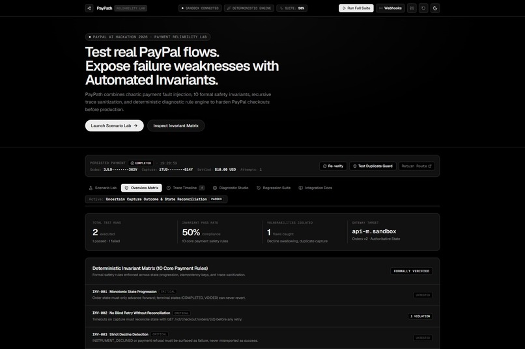Click the Total Test Runs value 2
This screenshot has height=349, width=525.
click(95, 232)
